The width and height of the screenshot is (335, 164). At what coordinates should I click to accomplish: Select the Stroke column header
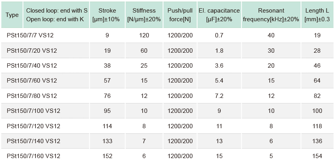click(x=107, y=15)
